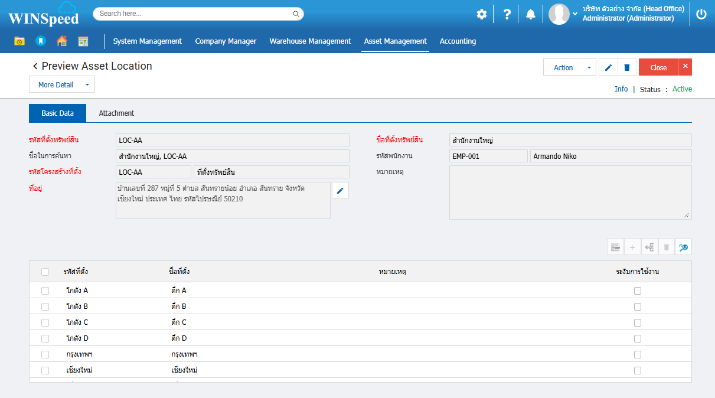
Task: Open the blue bookmark icon
Action: (40, 41)
